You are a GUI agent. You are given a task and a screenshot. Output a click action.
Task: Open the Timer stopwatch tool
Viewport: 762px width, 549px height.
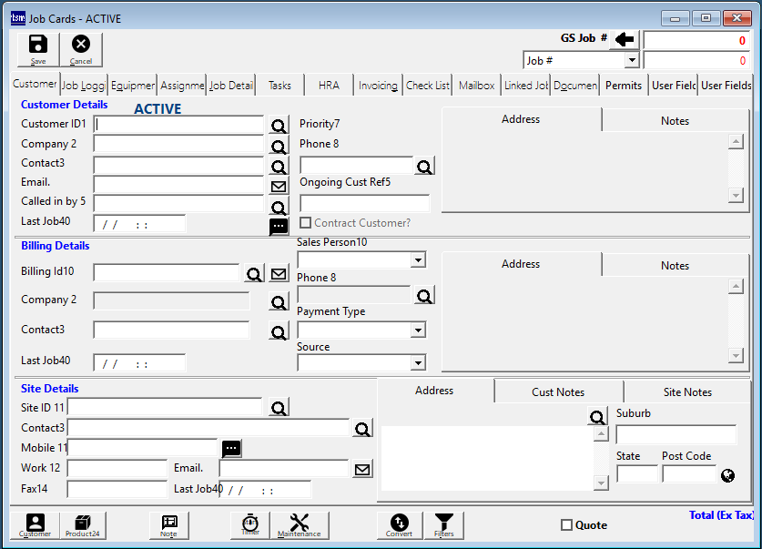(x=249, y=524)
